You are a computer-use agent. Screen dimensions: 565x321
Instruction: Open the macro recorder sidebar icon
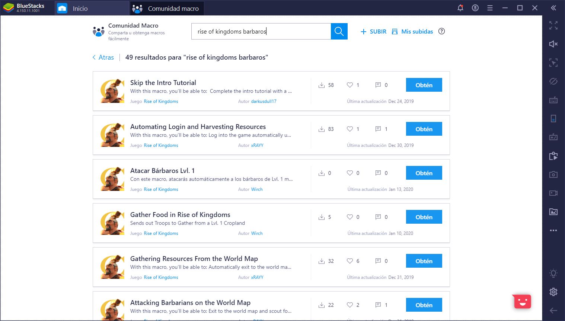(553, 156)
